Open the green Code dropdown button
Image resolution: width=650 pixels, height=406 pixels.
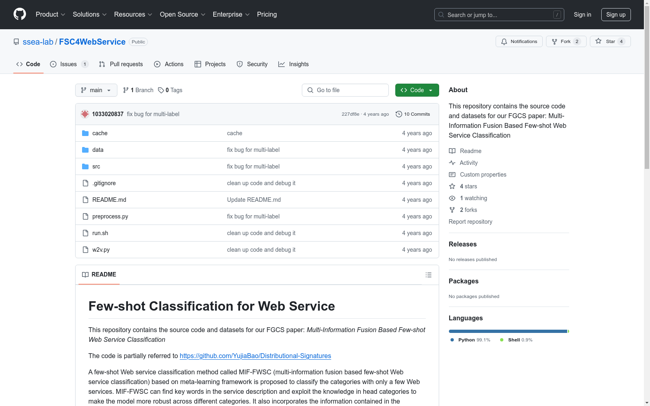pos(417,90)
